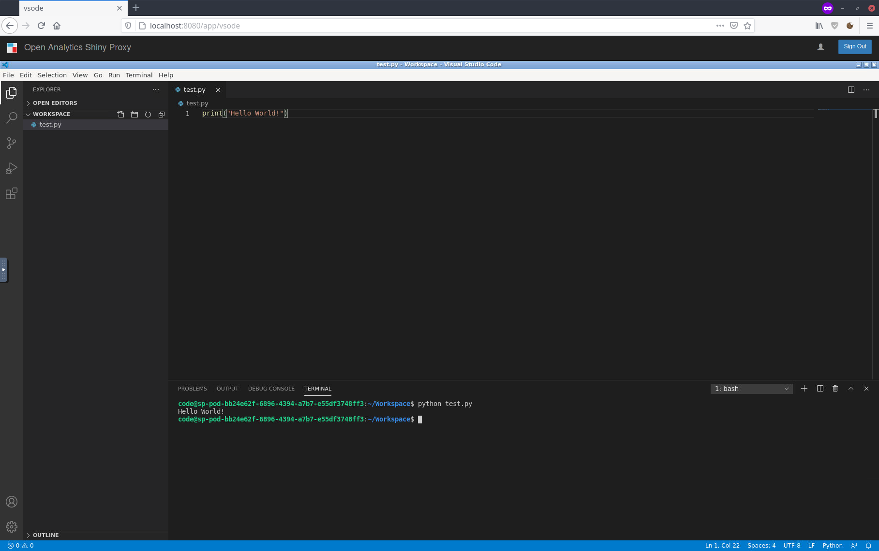The image size is (879, 551).
Task: Reload the browser page
Action: click(41, 26)
